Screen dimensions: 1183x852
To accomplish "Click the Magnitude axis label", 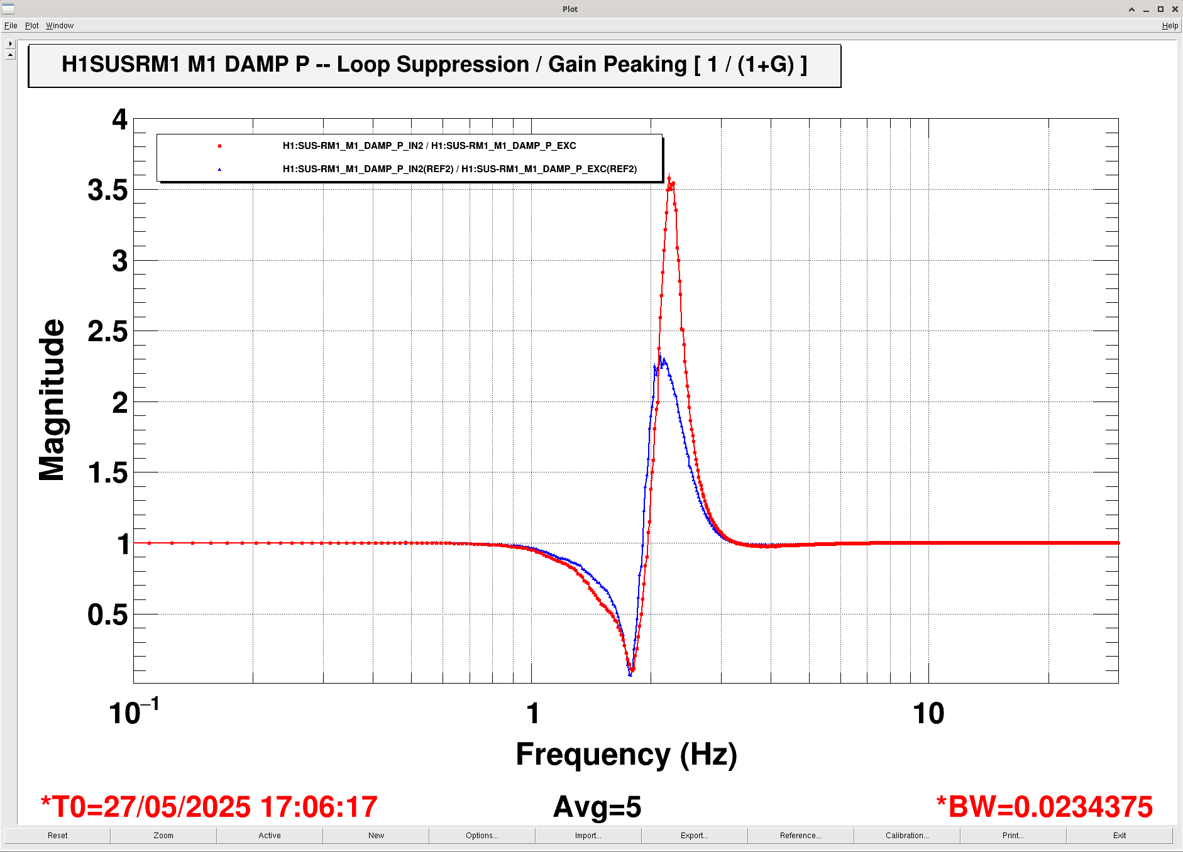I will [x=52, y=400].
